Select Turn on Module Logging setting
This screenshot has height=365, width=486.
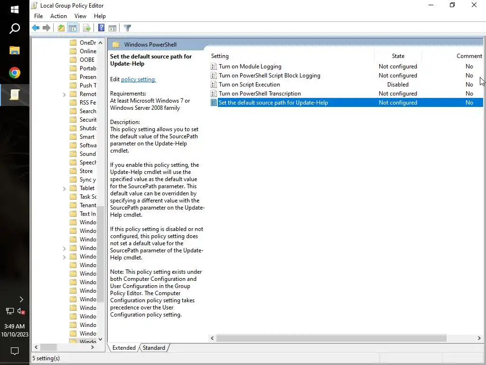250,67
